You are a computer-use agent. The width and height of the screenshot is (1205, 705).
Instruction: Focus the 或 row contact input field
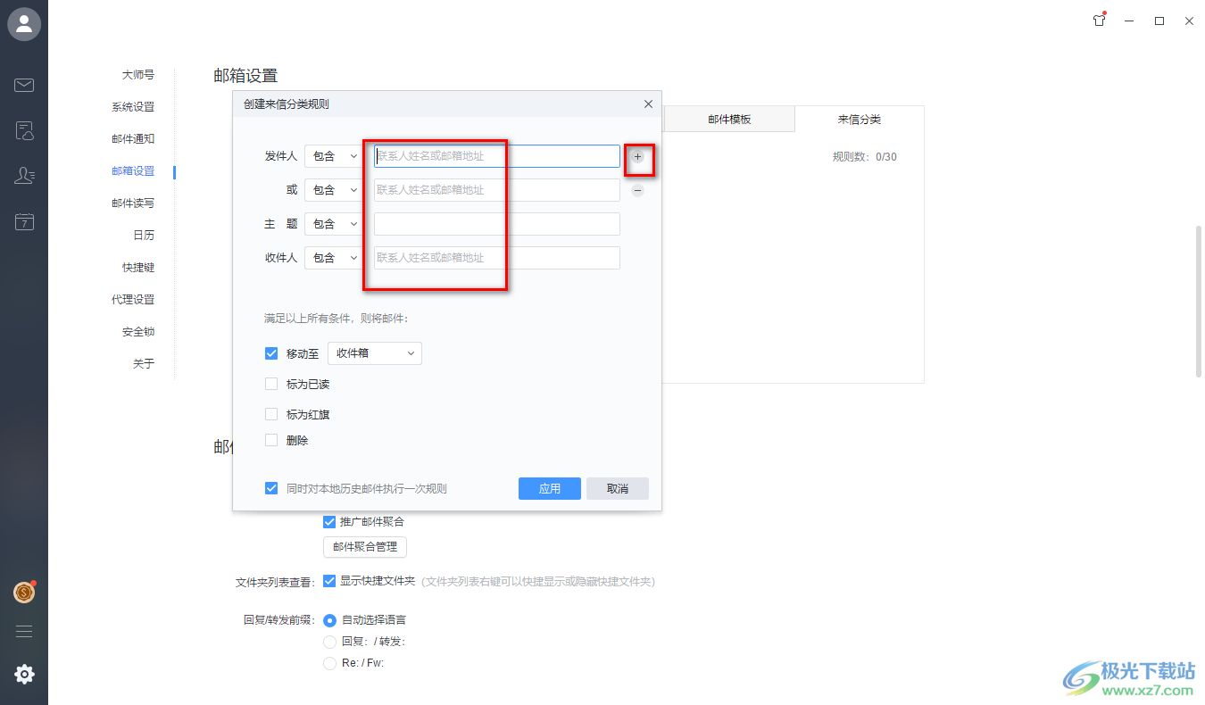point(497,190)
